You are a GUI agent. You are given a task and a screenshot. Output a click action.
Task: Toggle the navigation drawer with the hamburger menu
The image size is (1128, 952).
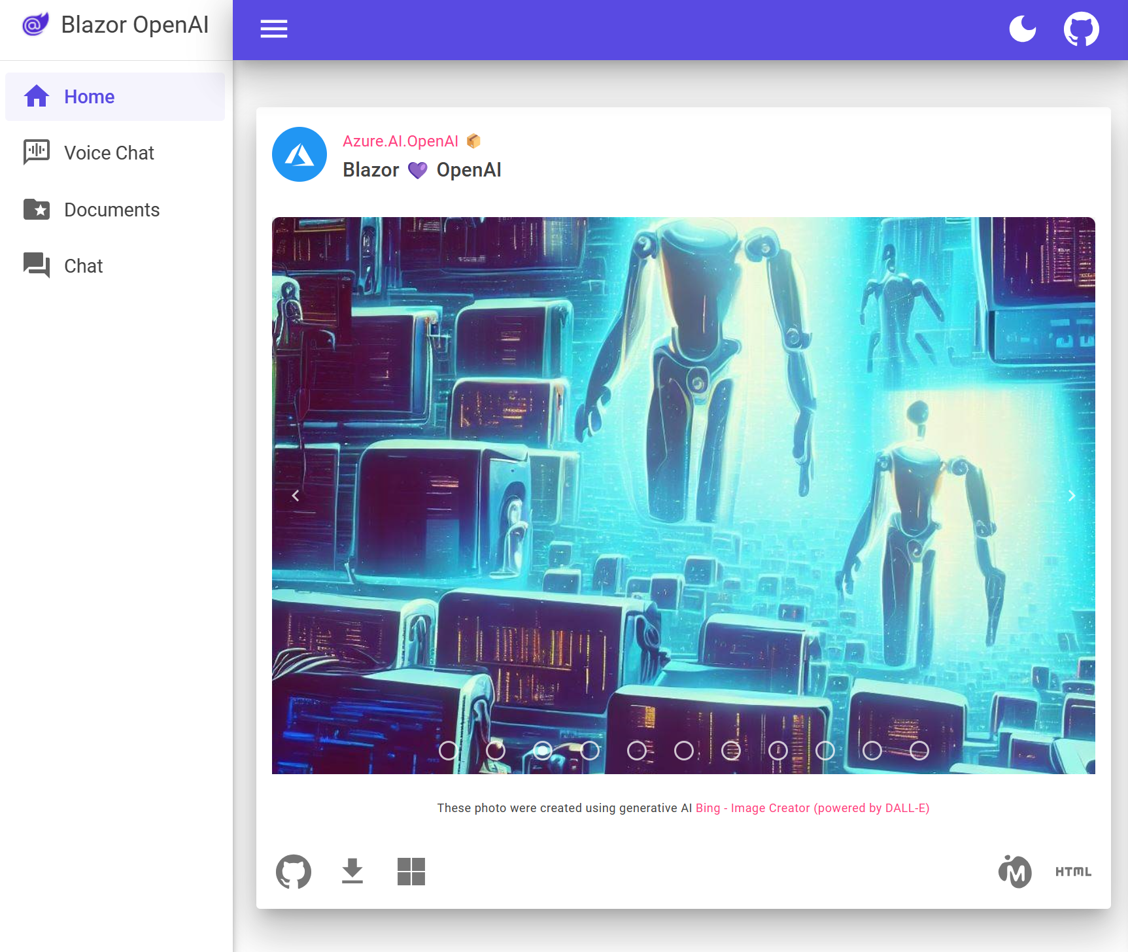[x=274, y=29]
